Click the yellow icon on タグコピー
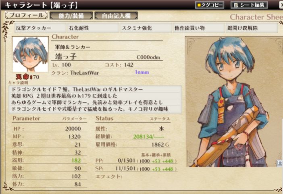Image resolution: width=283 pixels, height=194 pixels. (199, 5)
